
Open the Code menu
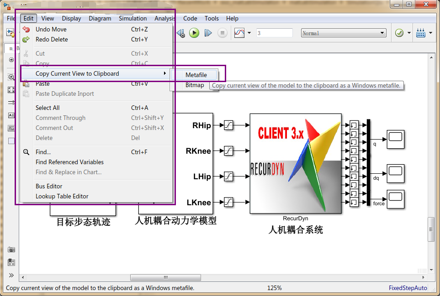click(190, 19)
